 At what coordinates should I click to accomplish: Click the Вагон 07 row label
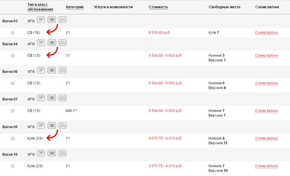10,99
